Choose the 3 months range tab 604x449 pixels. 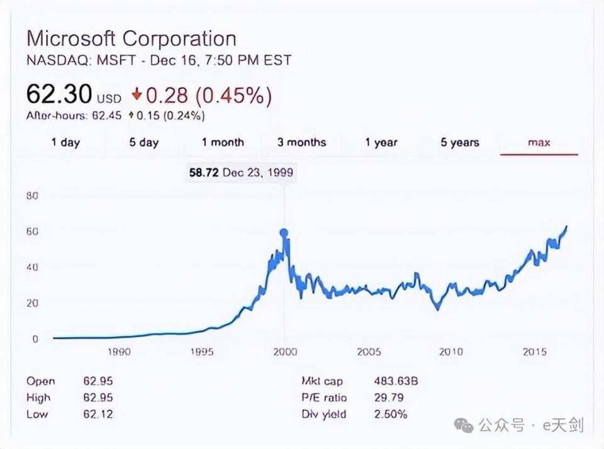click(x=301, y=143)
